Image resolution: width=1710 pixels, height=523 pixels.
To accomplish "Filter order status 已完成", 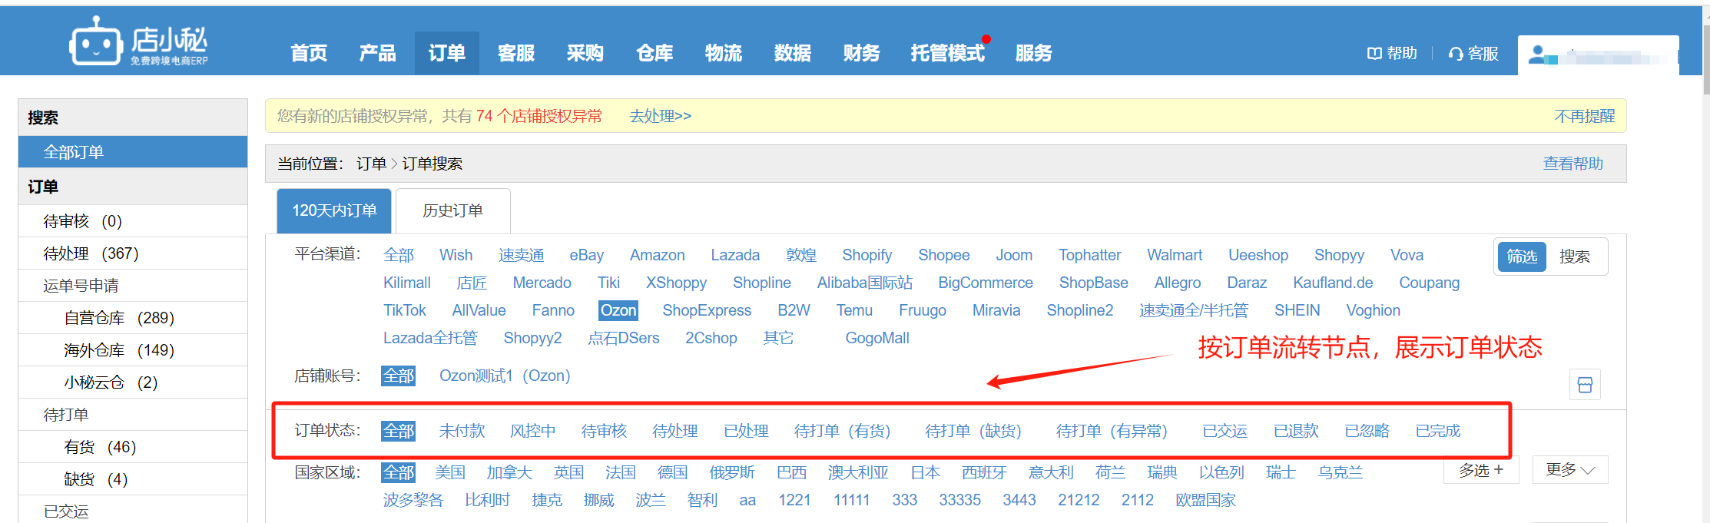I will click(x=1438, y=431).
